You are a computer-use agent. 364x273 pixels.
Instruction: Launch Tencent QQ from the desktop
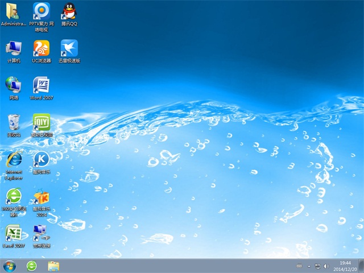pyautogui.click(x=69, y=11)
